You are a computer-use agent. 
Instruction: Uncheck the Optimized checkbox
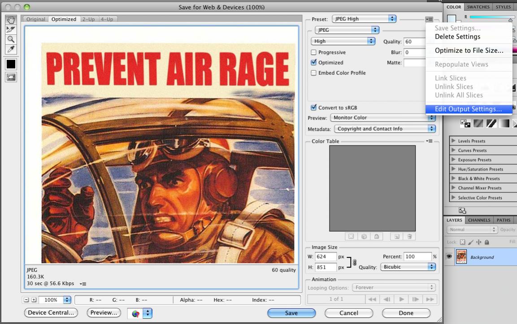point(313,62)
